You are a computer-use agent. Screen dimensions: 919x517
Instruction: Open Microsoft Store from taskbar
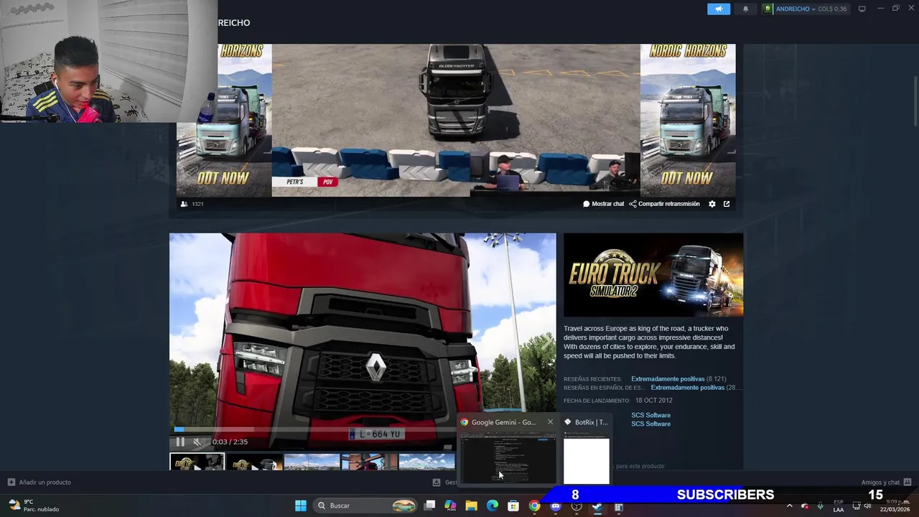(x=513, y=506)
